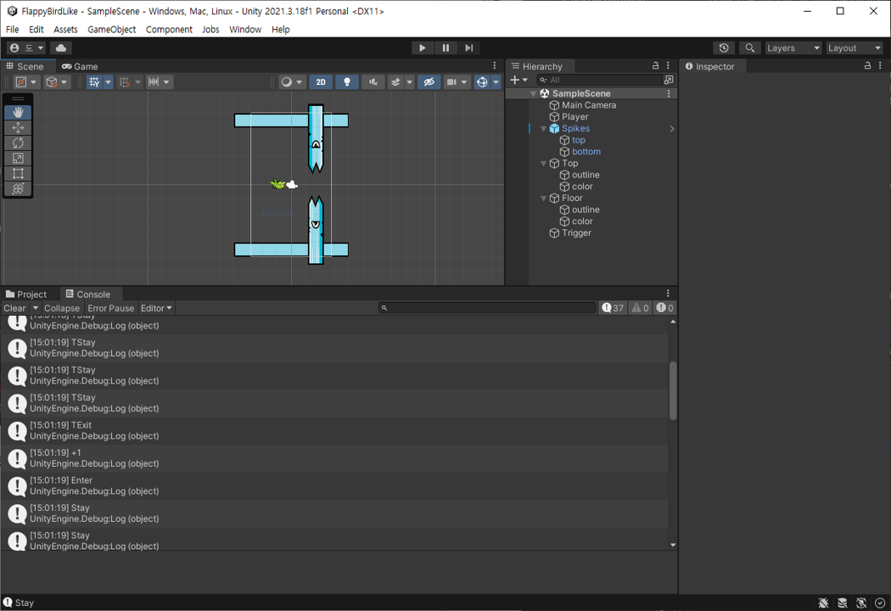The height and width of the screenshot is (611, 891).
Task: Click the global search magnifier icon
Action: tap(750, 48)
